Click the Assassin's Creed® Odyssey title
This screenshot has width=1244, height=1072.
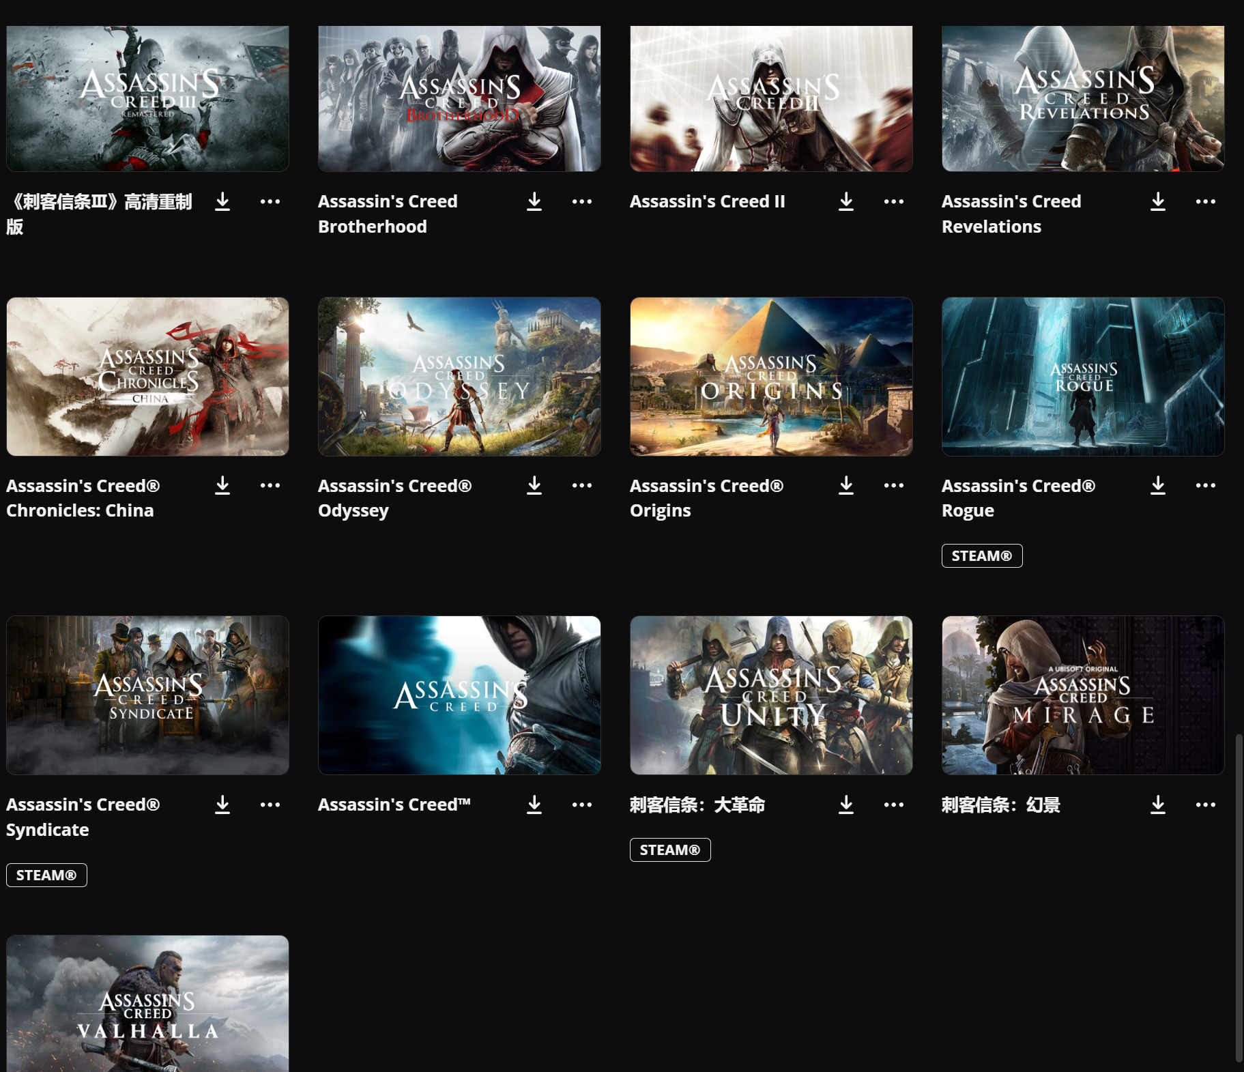click(x=395, y=498)
